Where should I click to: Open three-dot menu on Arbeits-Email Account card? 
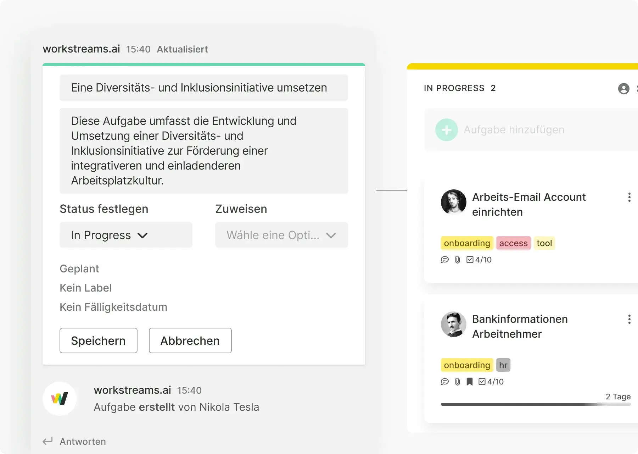point(629,197)
